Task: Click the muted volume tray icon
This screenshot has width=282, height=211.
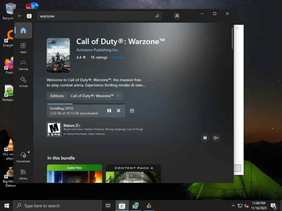Action: pyautogui.click(x=246, y=206)
